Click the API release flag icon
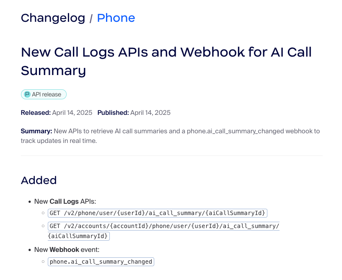The image size is (342, 280). pyautogui.click(x=27, y=94)
